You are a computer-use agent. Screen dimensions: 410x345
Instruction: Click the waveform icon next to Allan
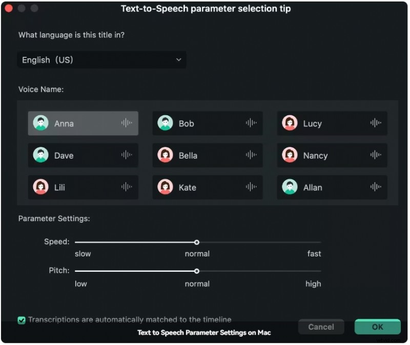tap(375, 187)
